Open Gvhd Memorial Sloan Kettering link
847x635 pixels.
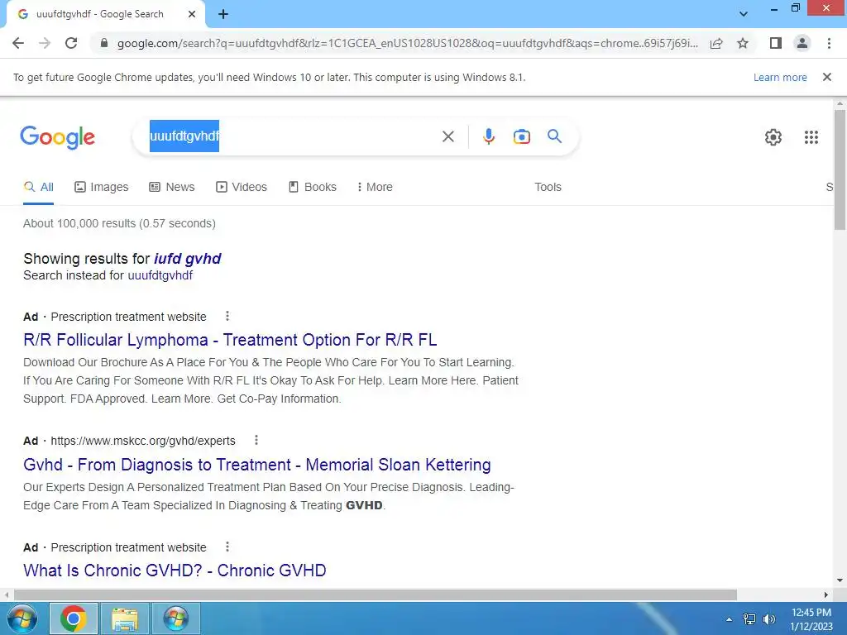[257, 465]
